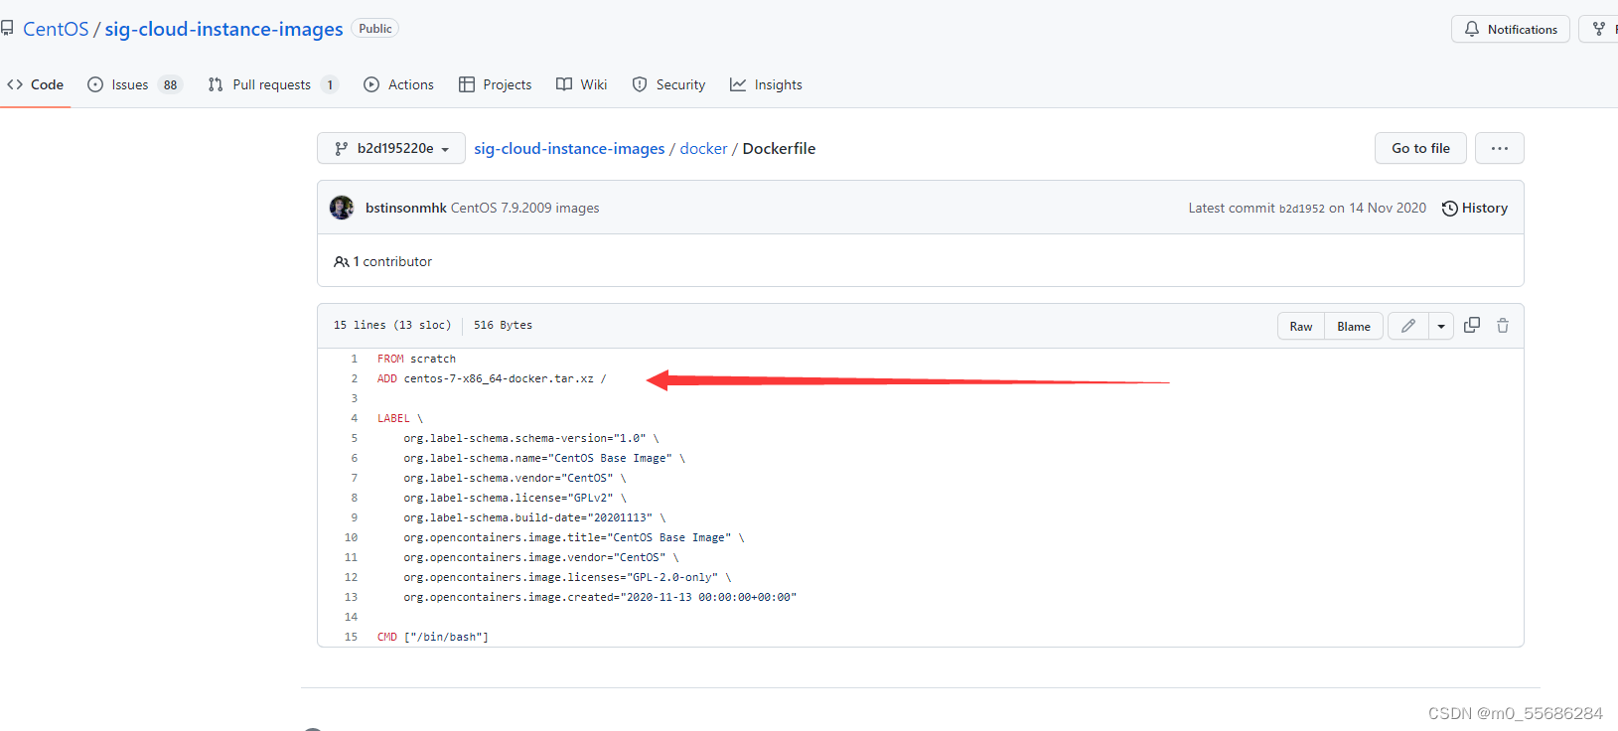Click the fork icon button
The height and width of the screenshot is (731, 1618).
[x=1599, y=29]
